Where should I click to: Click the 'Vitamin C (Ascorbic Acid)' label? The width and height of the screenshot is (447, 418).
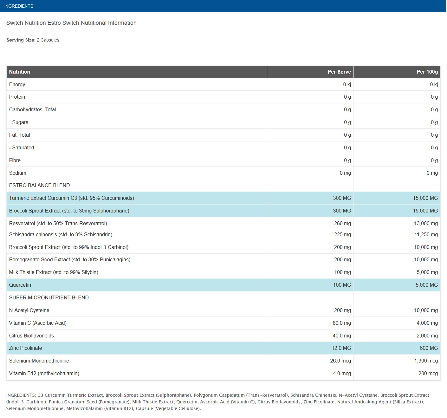point(38,323)
